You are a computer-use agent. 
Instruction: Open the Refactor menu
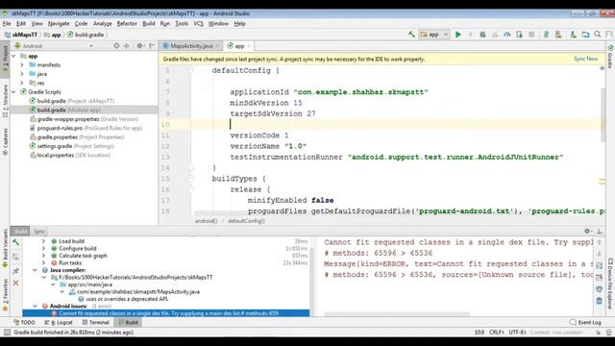[127, 23]
